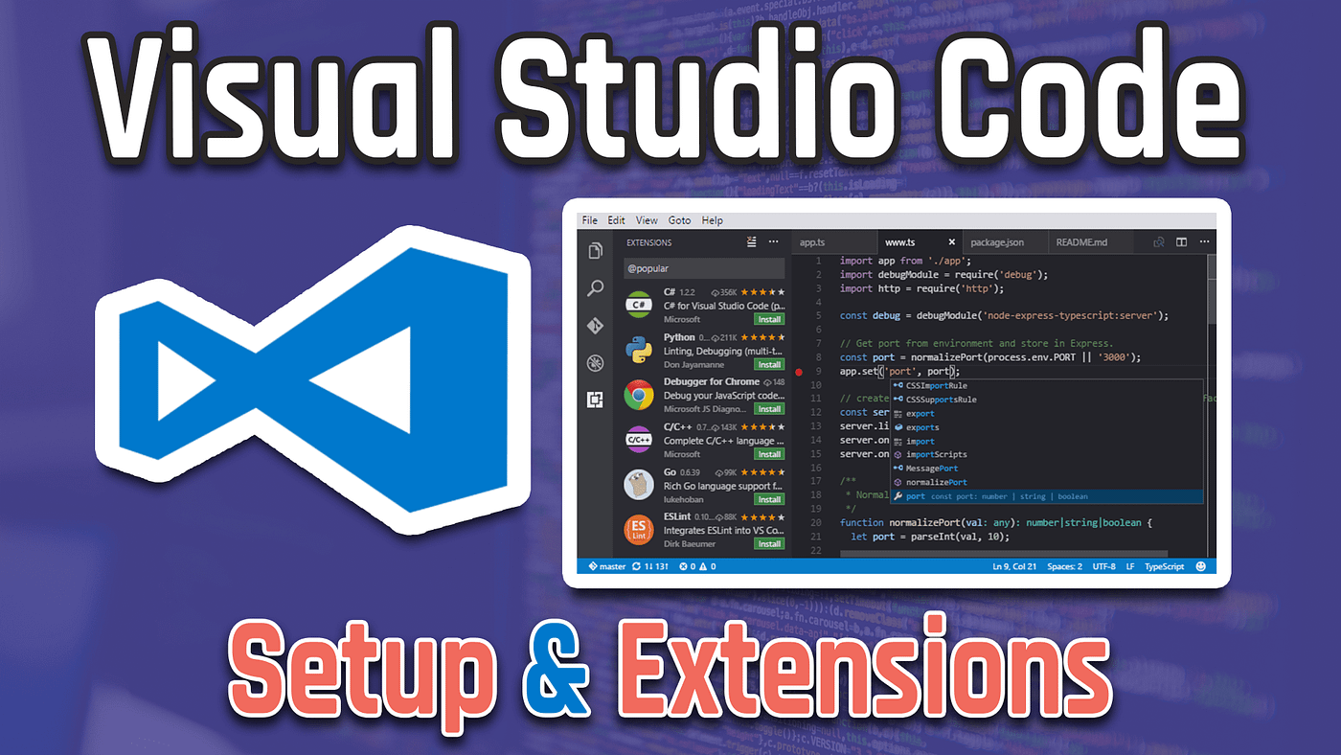Select the MessagePort suggestion
Image resolution: width=1341 pixels, height=755 pixels.
1046,469
